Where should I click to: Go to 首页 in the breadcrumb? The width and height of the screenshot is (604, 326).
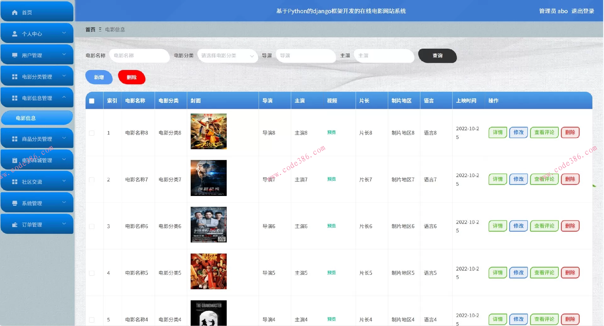tap(90, 29)
